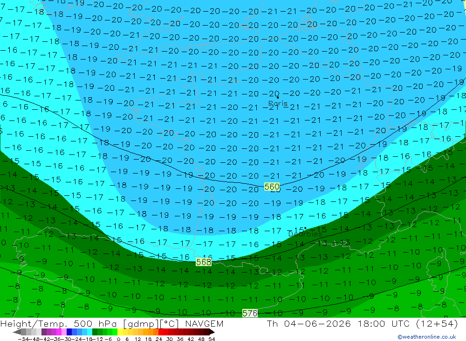Viewport: 466px width, 341px height.
Task: Click the bright red 24 degree legend swatch
Action: pos(161,332)
